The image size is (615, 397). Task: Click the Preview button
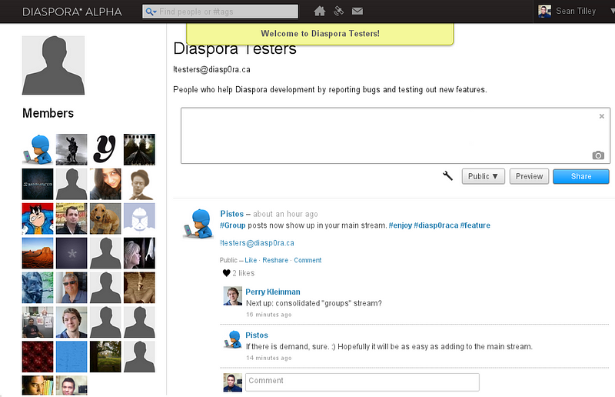[529, 176]
